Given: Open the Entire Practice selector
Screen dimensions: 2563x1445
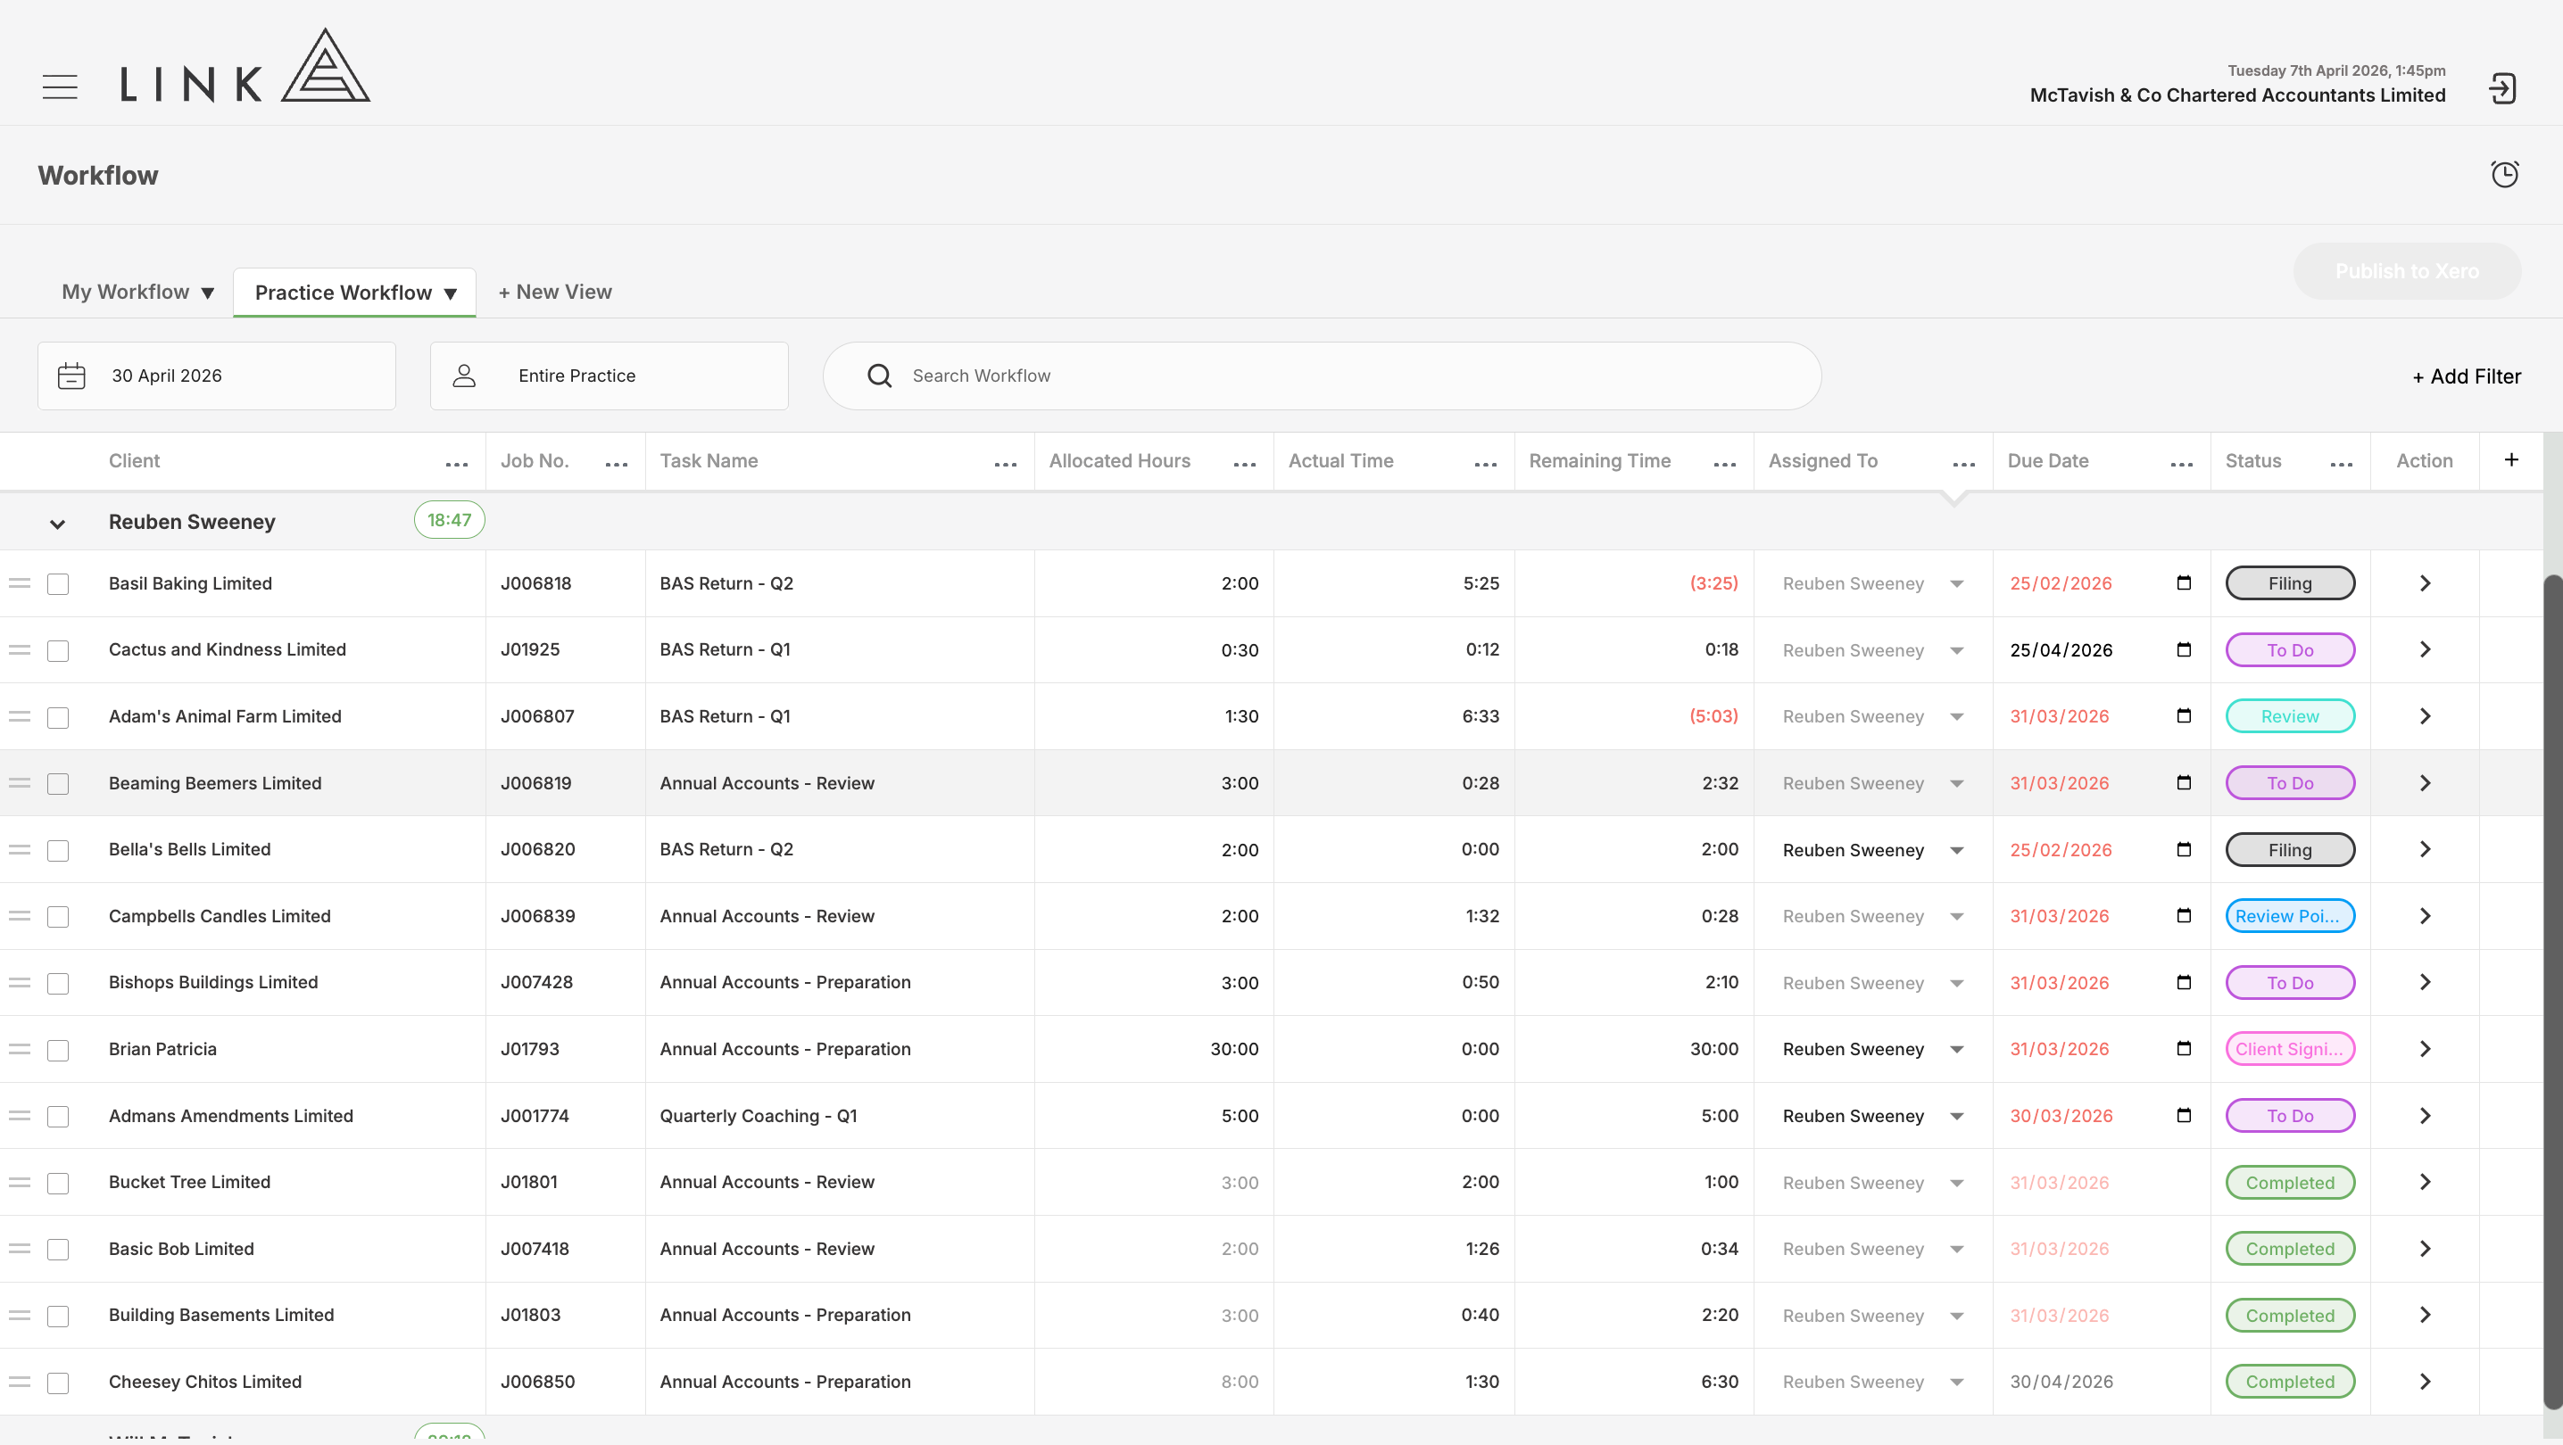Looking at the screenshot, I should click(x=609, y=376).
